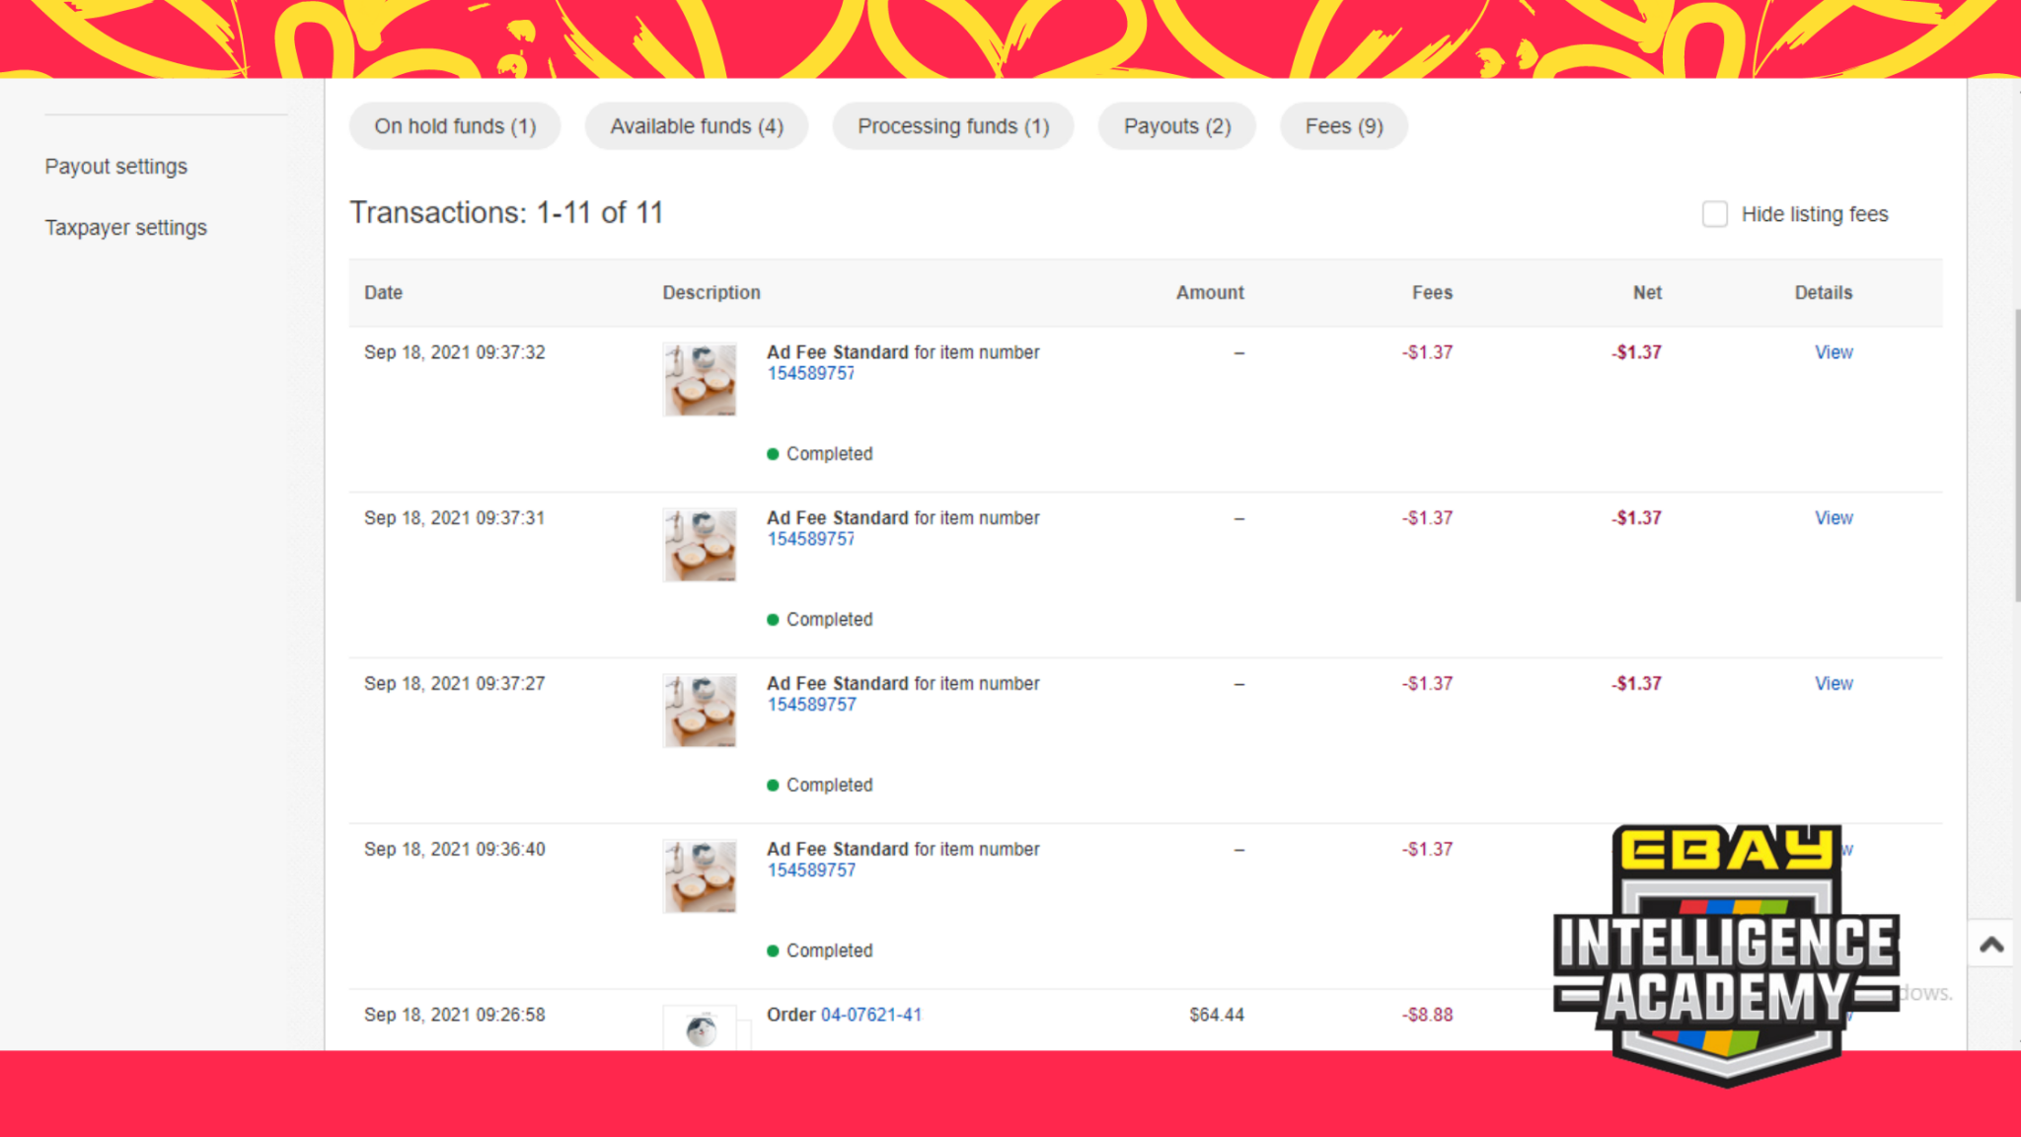Open order number 04-07621-41 link
This screenshot has height=1137, width=2021.
pos(870,1015)
